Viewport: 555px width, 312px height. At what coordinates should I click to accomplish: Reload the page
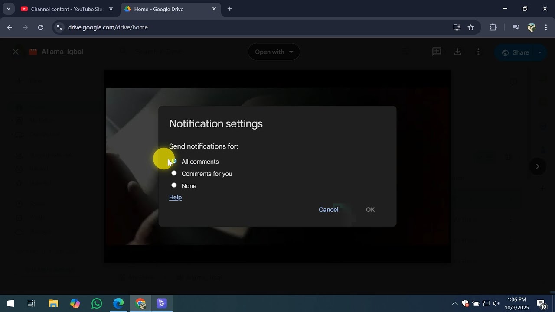(x=41, y=27)
